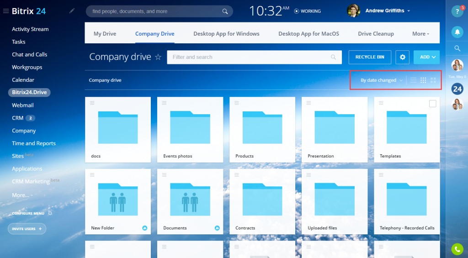Click the search icon in the right sidebar

pos(457,48)
